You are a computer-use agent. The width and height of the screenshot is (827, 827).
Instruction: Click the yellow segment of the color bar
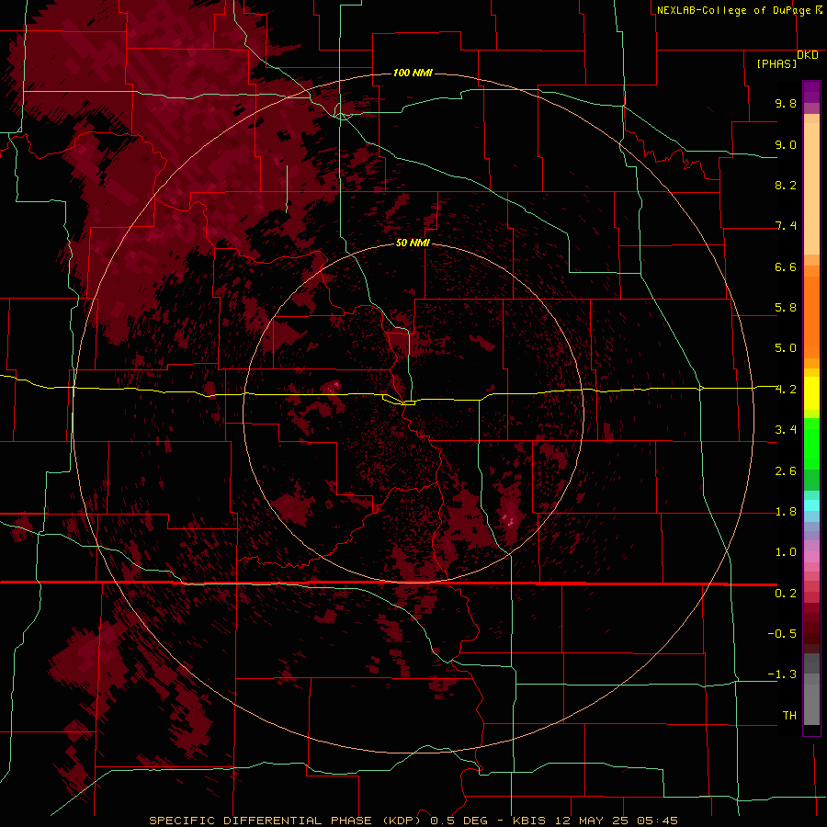(x=811, y=393)
